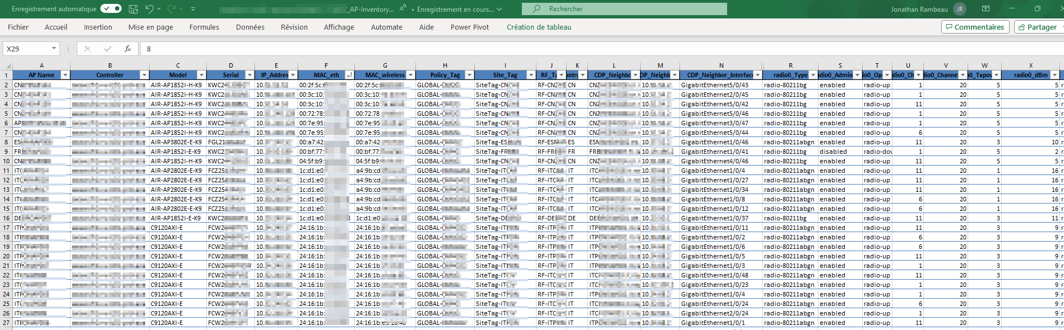Select row 9 header
This screenshot has height=330, width=1064.
6,152
